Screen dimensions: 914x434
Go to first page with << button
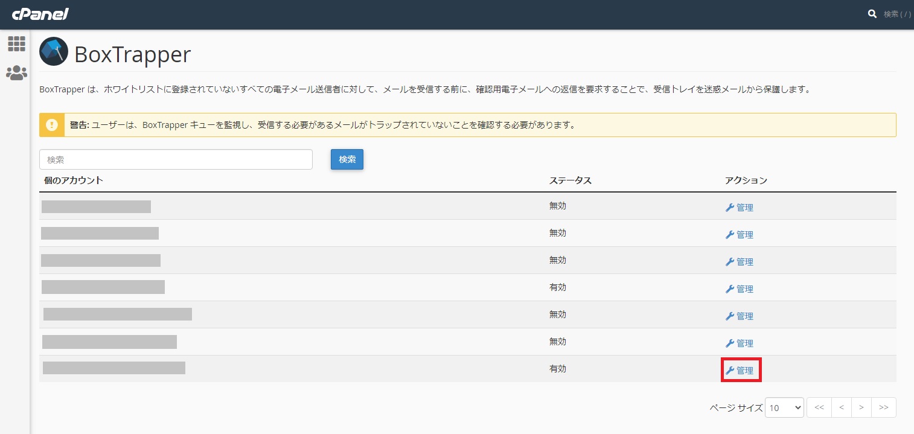(819, 407)
